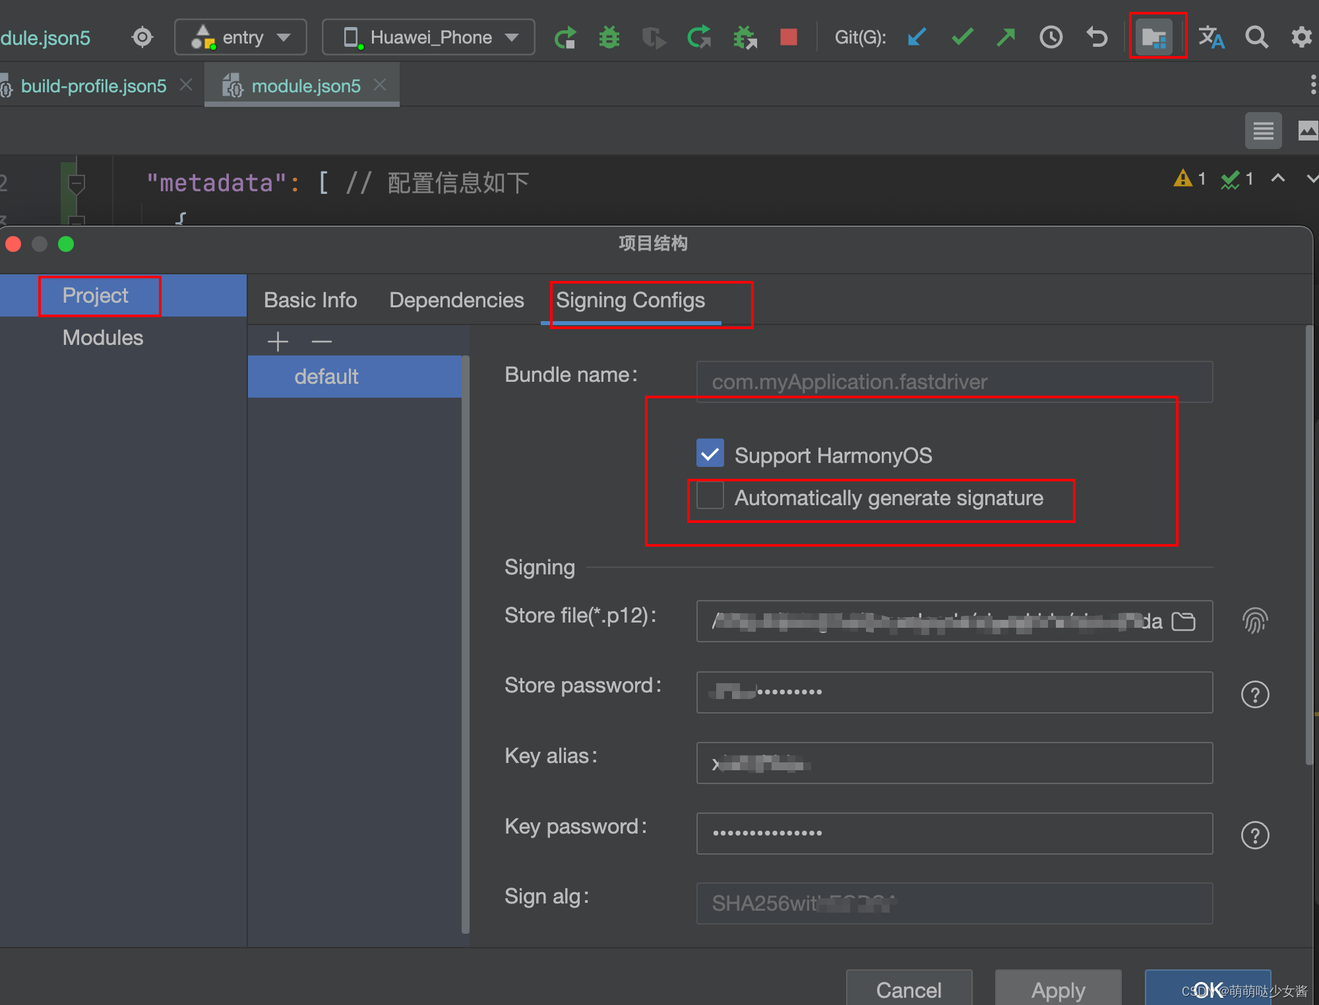Click the Store password help icon
The height and width of the screenshot is (1005, 1319).
[x=1254, y=694]
